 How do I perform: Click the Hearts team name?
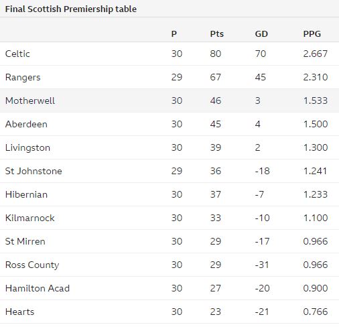tap(19, 312)
